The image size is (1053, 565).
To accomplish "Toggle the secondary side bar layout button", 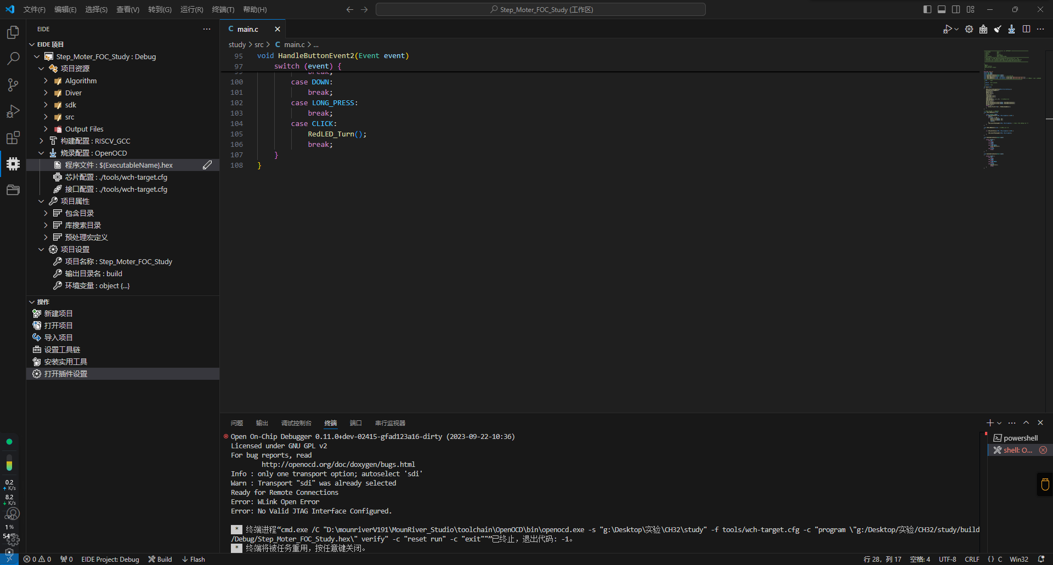I will click(956, 9).
